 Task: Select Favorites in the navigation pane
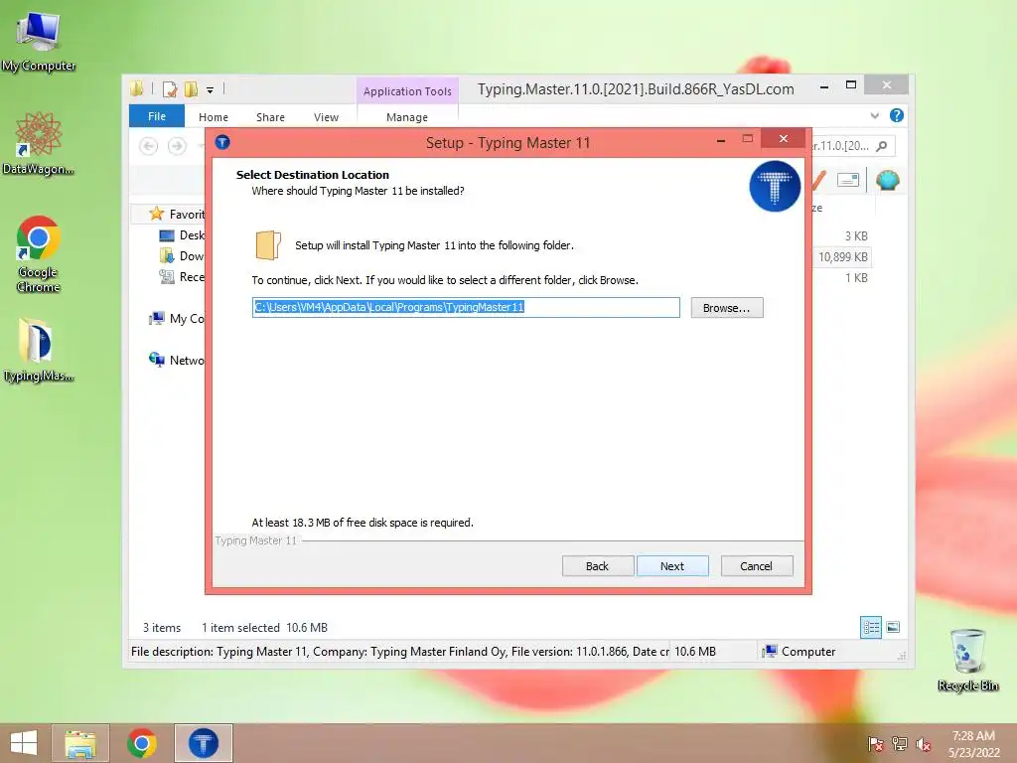[x=178, y=214]
